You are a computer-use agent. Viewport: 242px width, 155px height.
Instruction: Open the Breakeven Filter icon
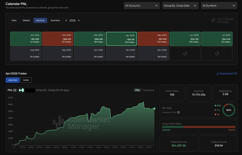tap(178, 112)
